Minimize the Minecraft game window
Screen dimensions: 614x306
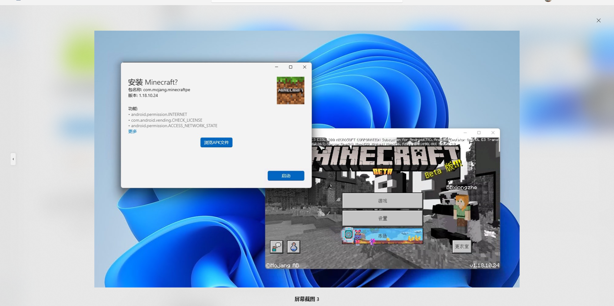465,133
